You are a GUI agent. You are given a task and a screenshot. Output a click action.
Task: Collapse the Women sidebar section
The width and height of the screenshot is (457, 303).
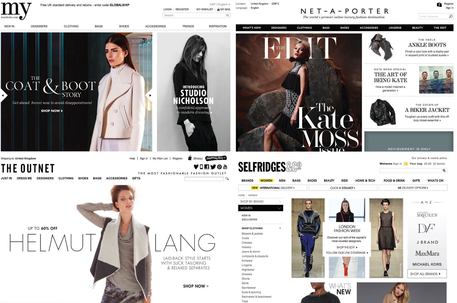pyautogui.click(x=279, y=208)
